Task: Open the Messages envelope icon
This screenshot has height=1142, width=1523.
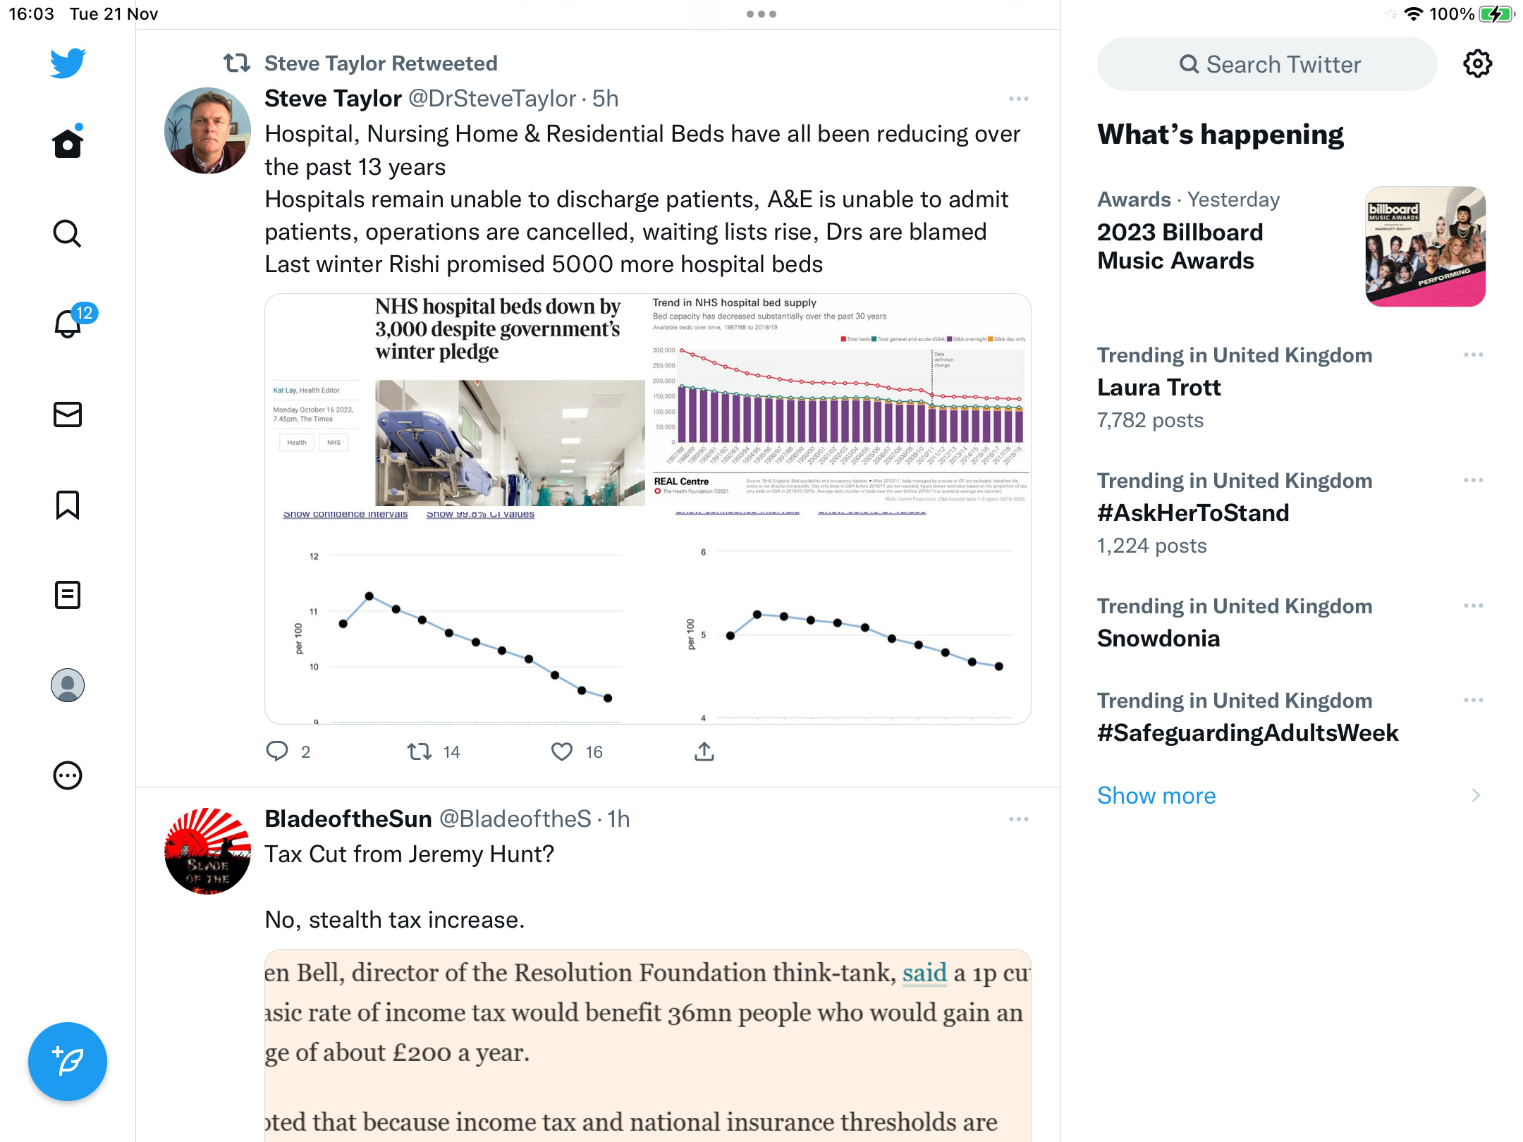Action: click(68, 415)
